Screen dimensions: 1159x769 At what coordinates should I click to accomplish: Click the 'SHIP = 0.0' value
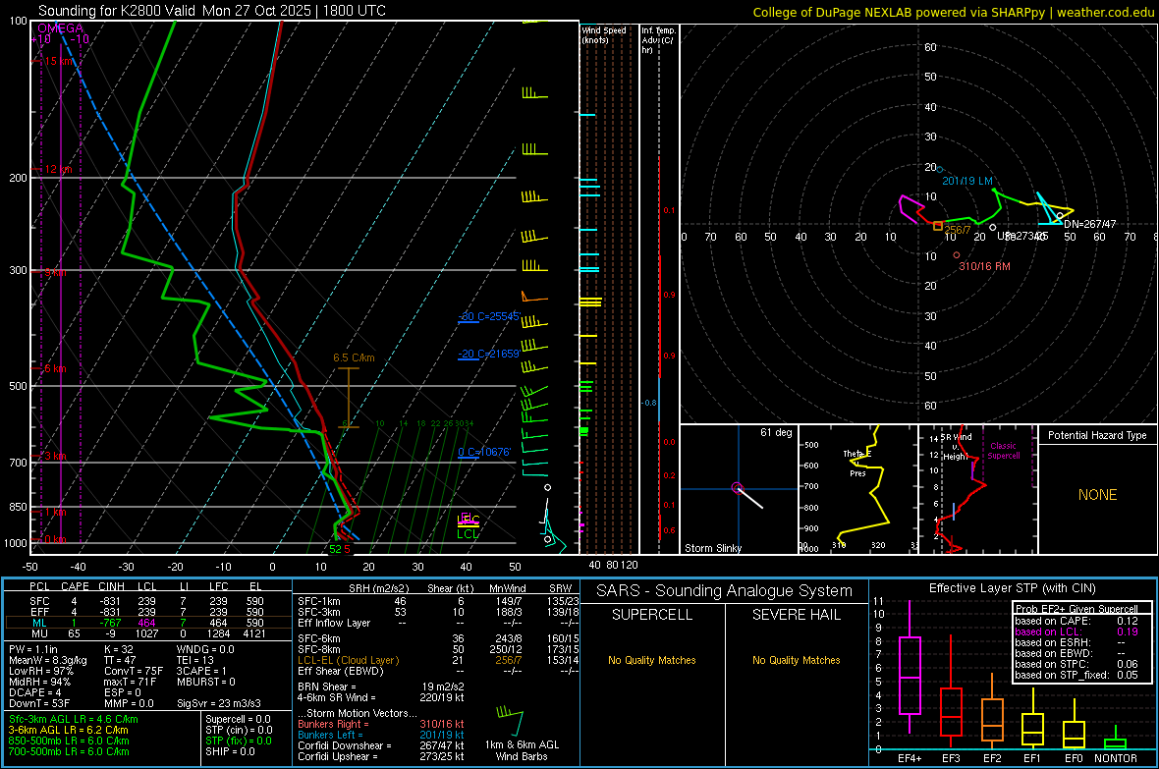click(x=230, y=751)
